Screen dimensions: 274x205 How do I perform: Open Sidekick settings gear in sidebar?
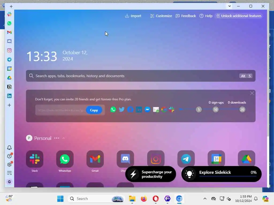point(9,164)
